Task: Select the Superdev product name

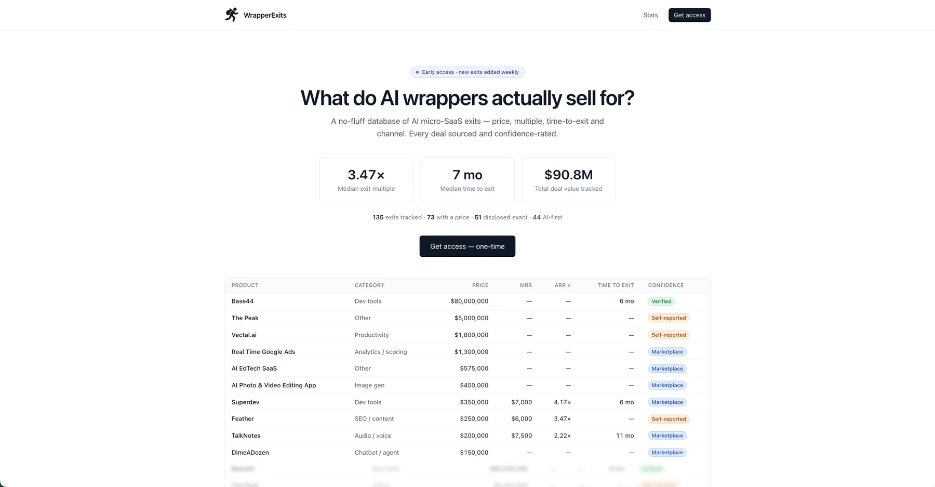Action: 245,402
